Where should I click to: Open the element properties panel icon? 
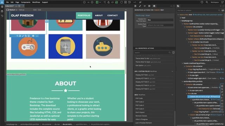click(135, 6)
